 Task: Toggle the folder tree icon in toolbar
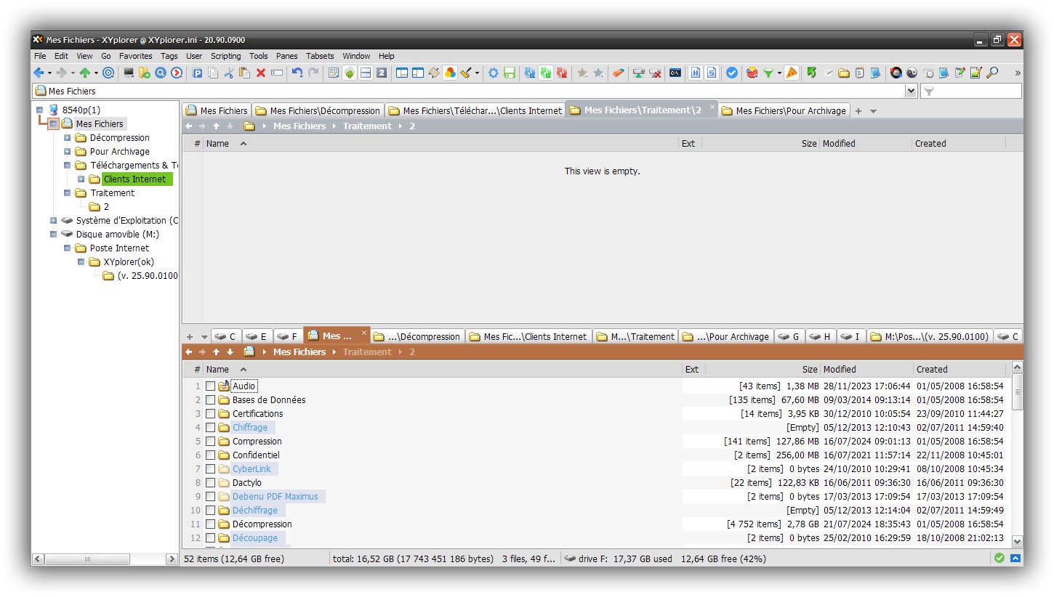click(350, 73)
